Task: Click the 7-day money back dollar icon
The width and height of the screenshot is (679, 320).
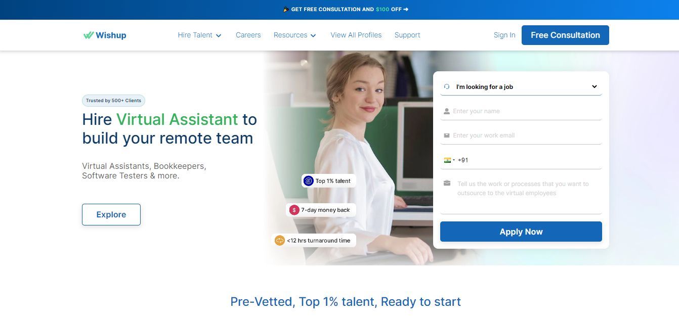Action: click(x=294, y=210)
